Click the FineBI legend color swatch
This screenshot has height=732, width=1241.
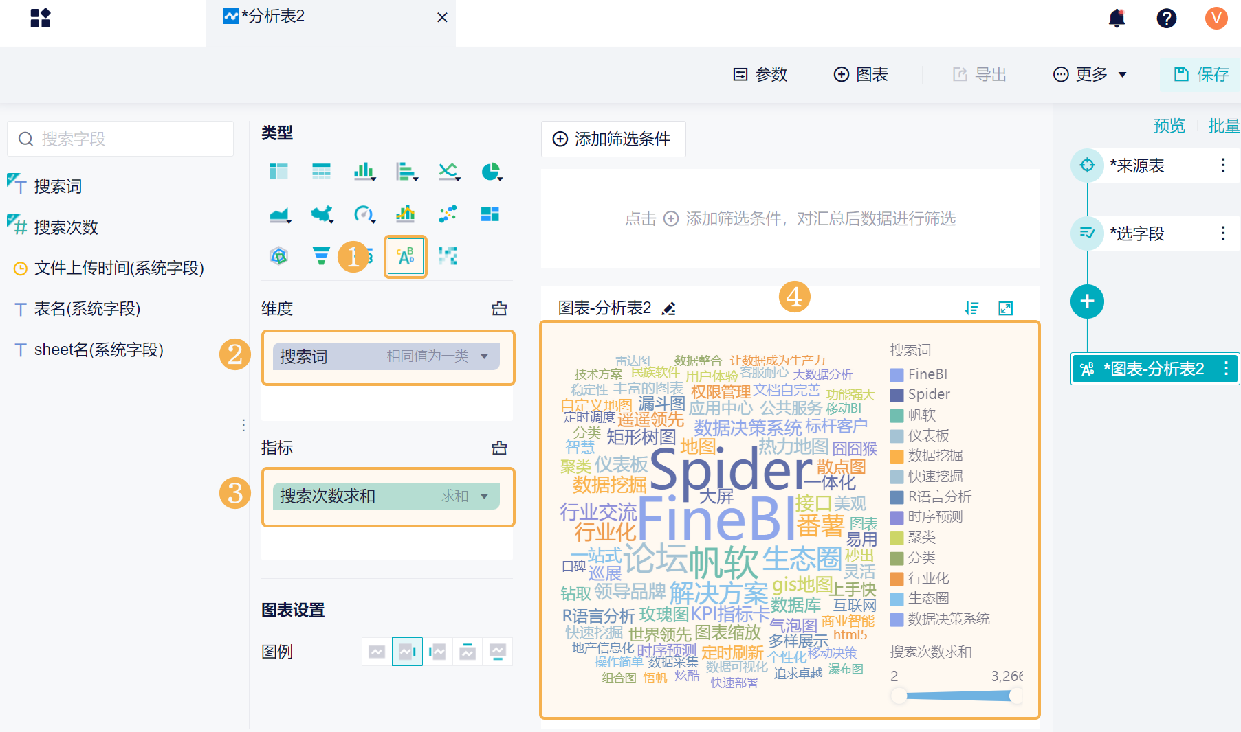point(897,375)
